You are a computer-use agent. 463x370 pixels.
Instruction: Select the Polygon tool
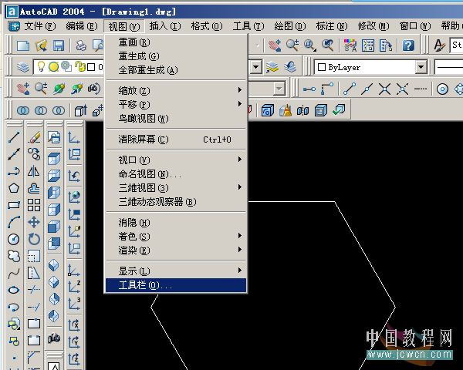tap(14, 188)
